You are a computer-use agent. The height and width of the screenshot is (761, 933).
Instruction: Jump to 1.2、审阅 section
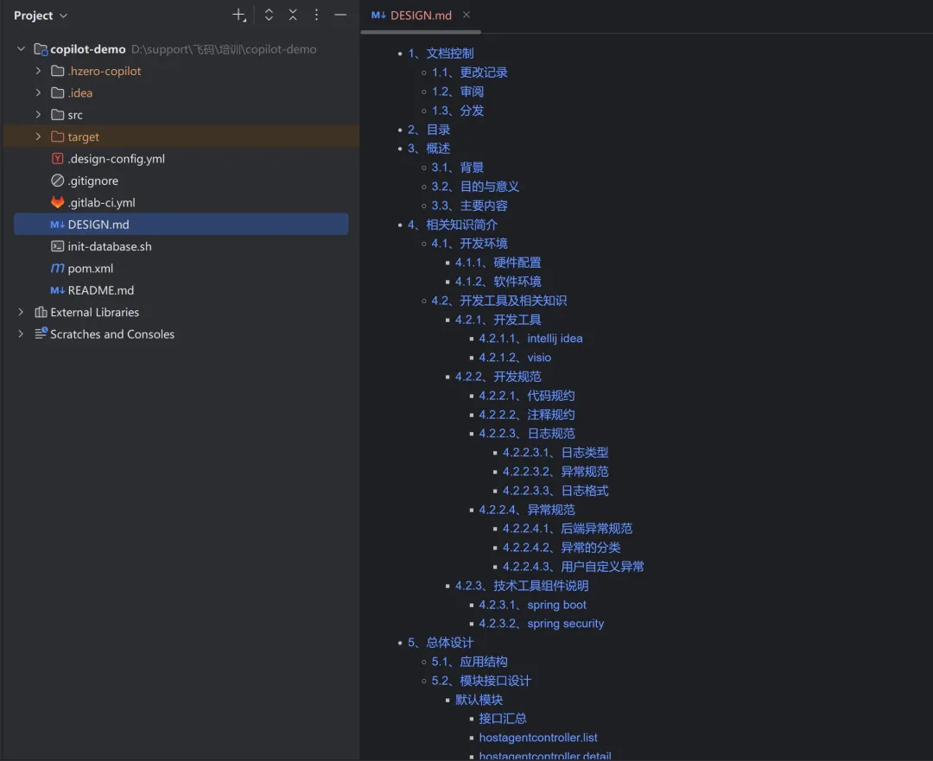(458, 92)
